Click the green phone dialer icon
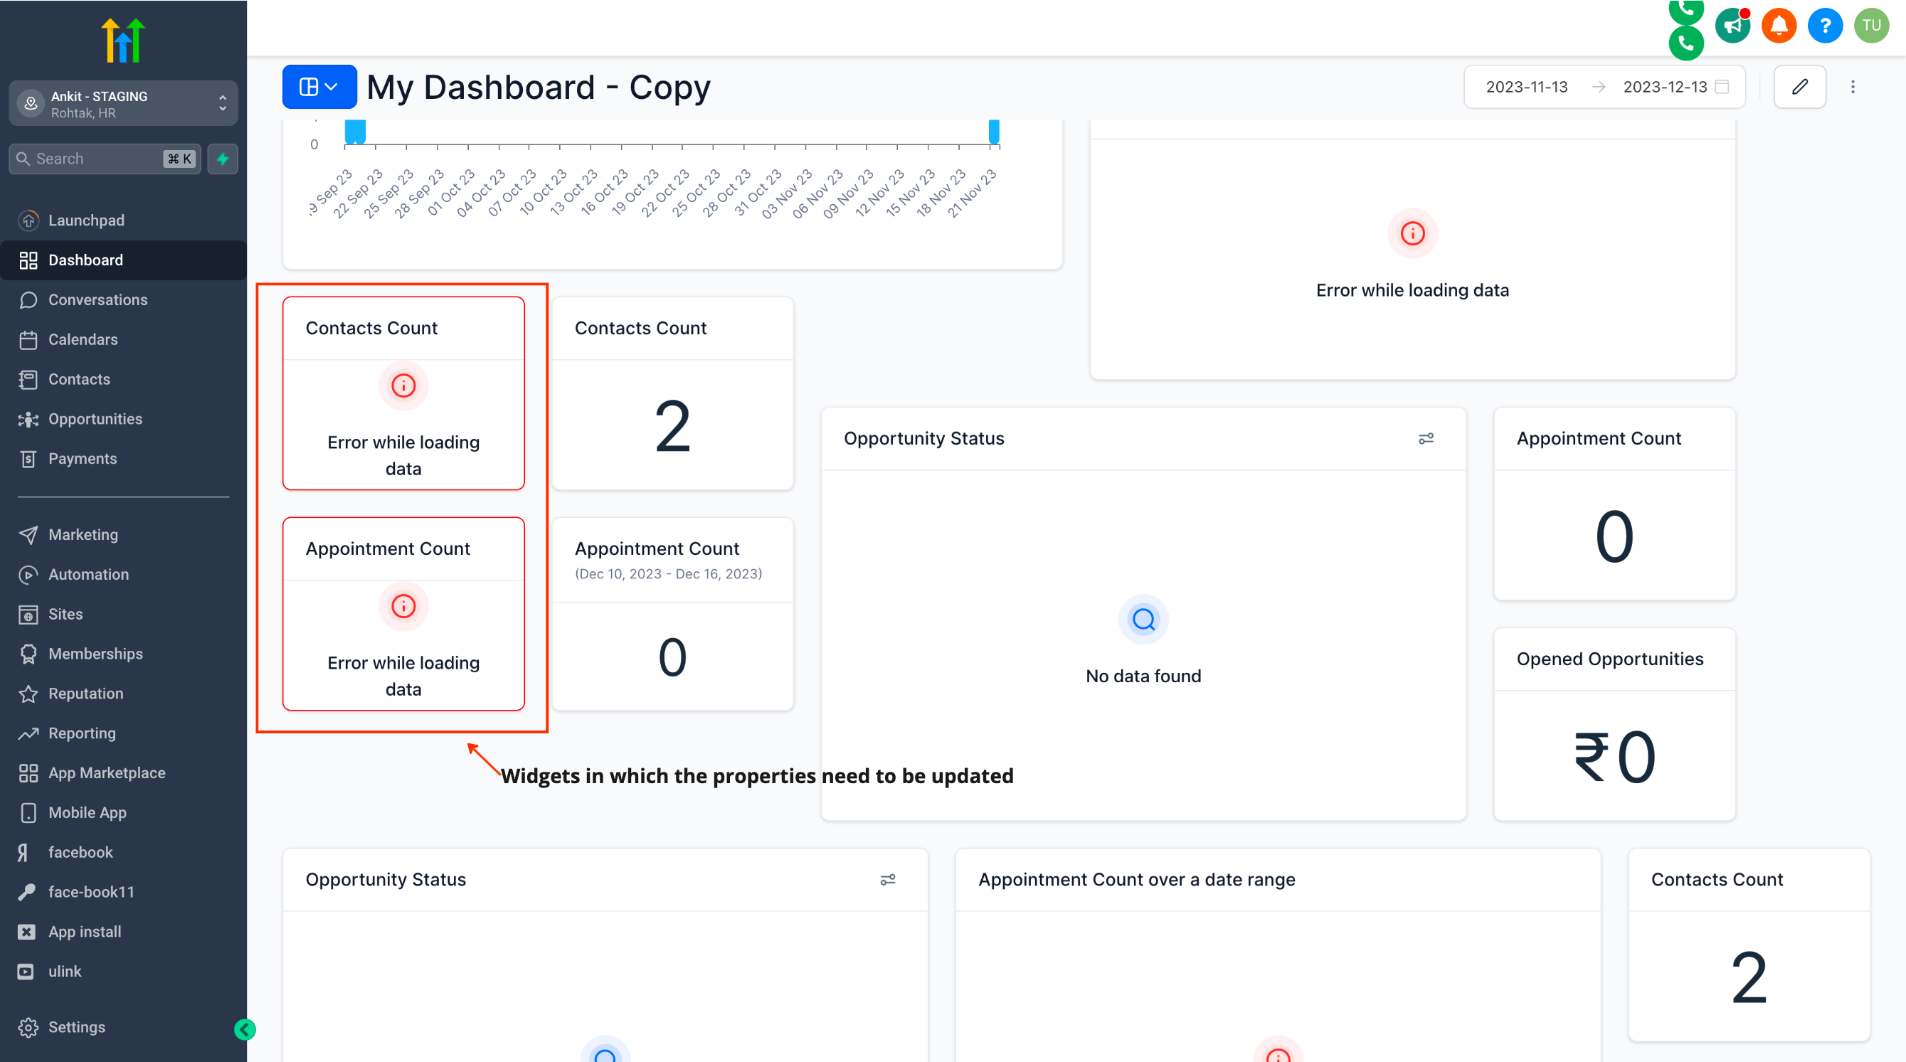 click(1685, 43)
